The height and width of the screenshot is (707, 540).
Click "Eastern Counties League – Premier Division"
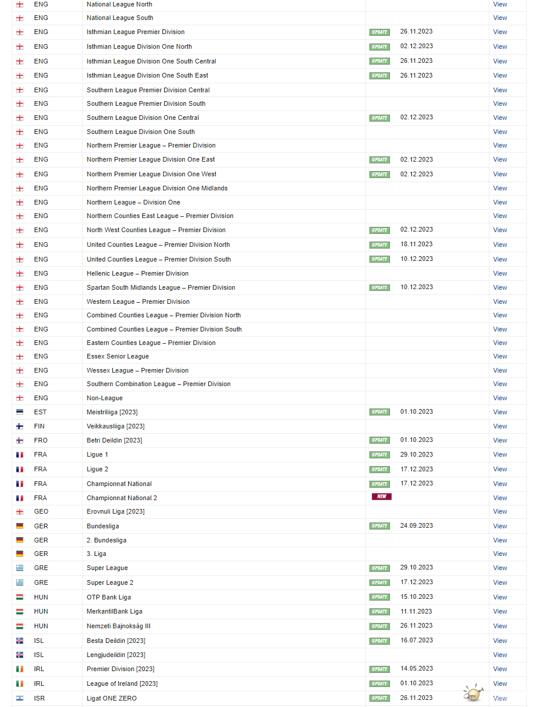(x=151, y=343)
